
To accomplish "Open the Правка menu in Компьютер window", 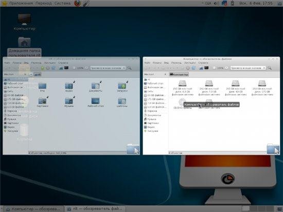I will tap(157, 63).
